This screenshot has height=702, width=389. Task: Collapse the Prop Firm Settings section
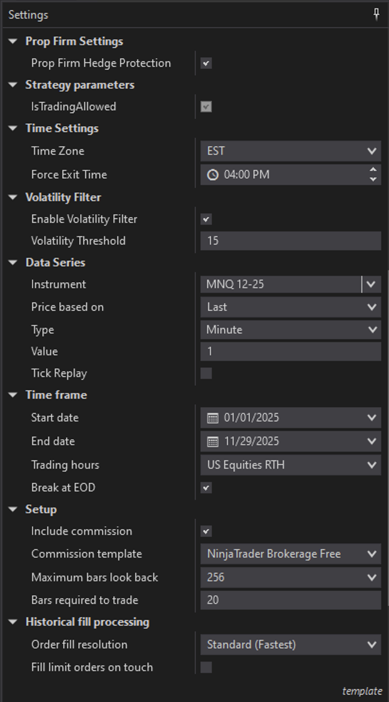[x=13, y=42]
